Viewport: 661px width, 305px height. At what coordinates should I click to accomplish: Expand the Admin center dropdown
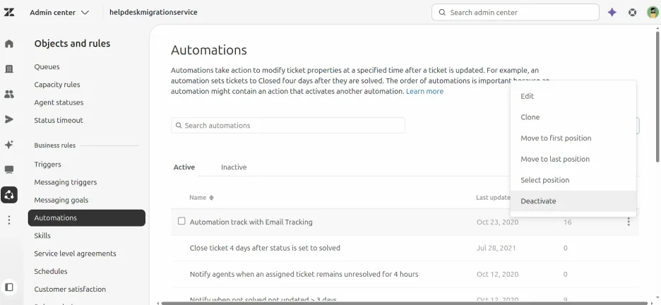59,12
